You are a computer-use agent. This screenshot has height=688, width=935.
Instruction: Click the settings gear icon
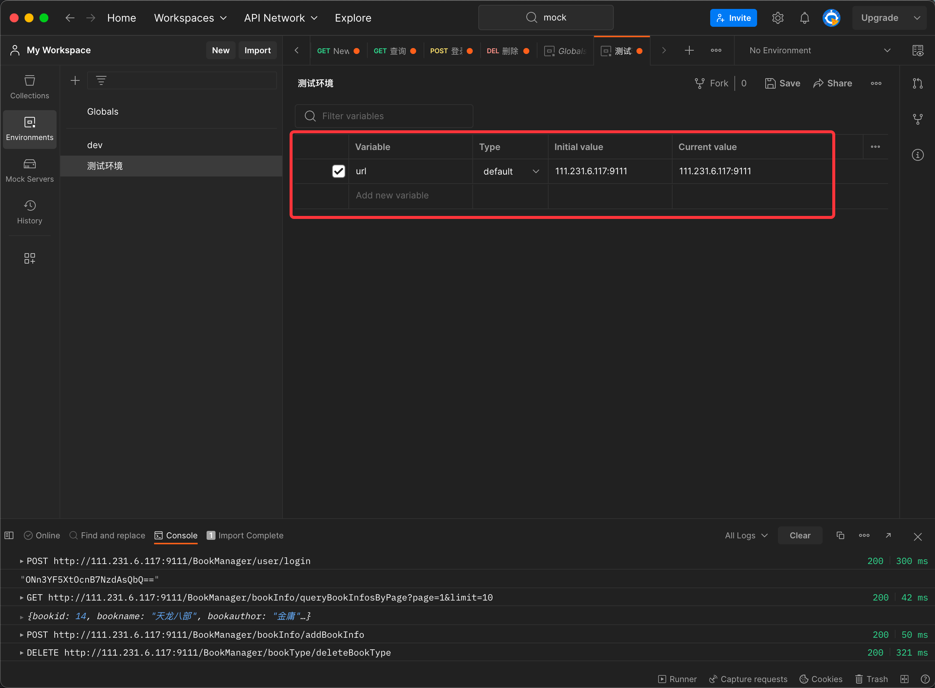click(x=778, y=18)
